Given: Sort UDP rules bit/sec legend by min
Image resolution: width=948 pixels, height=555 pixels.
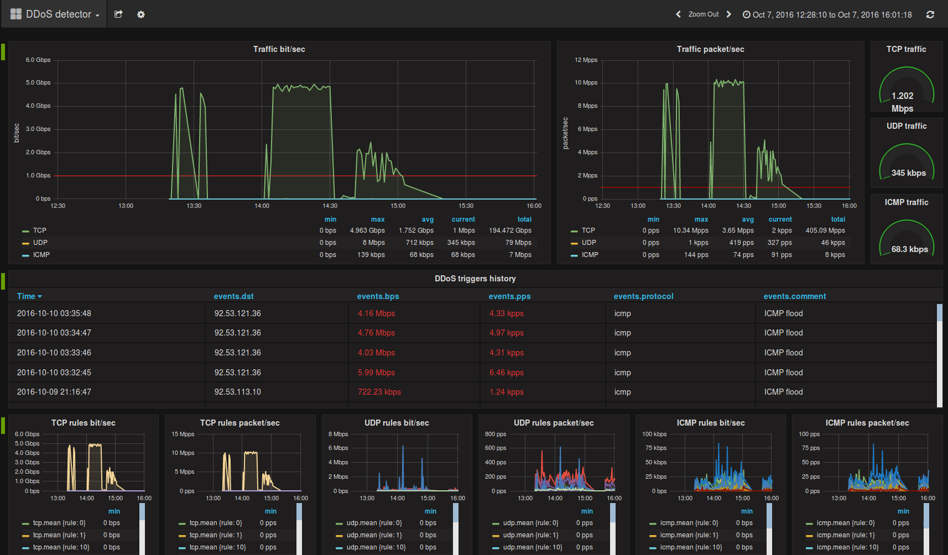Looking at the screenshot, I should (x=430, y=511).
